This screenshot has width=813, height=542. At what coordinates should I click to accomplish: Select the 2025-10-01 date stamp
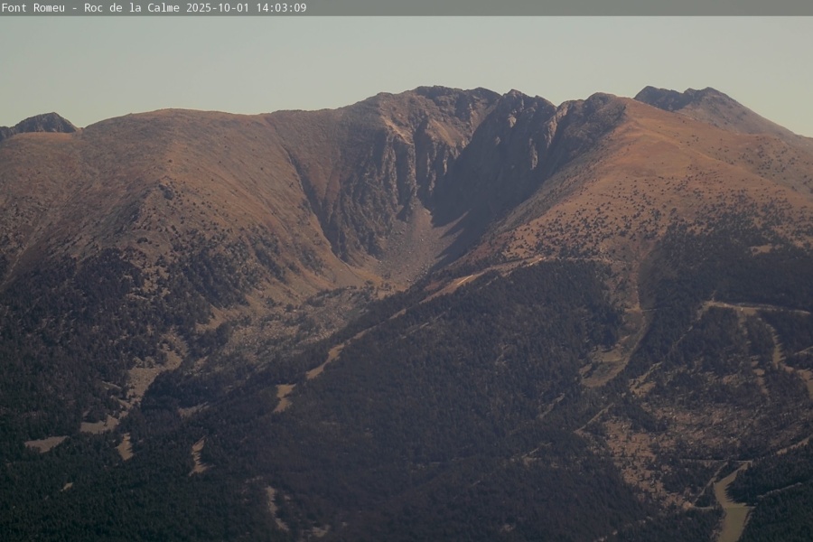point(218,7)
